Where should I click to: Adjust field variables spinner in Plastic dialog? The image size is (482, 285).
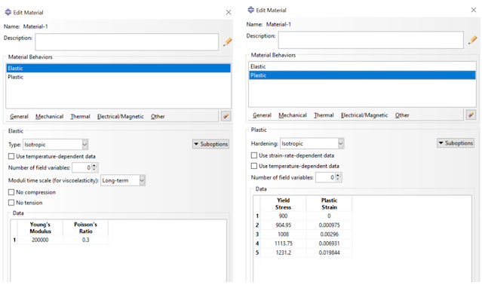[x=338, y=177]
